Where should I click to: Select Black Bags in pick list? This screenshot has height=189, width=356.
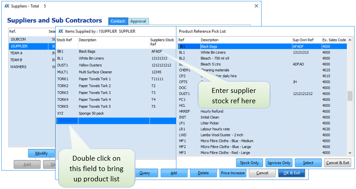[262, 46]
